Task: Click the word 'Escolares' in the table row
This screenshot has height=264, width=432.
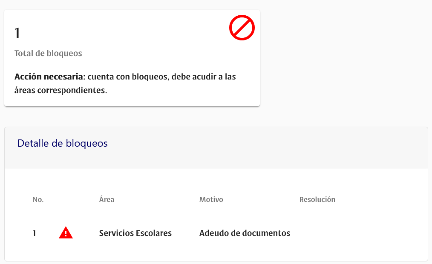Action: [x=153, y=233]
